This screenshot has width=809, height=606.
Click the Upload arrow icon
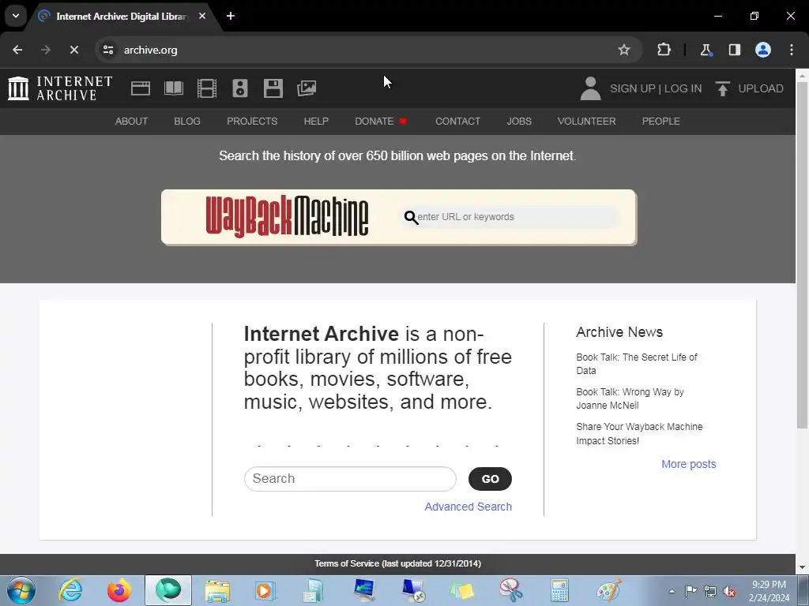coord(722,88)
